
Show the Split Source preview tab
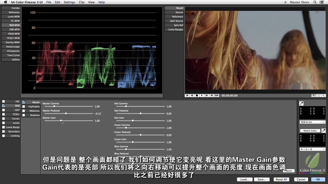pyautogui.click(x=174, y=21)
